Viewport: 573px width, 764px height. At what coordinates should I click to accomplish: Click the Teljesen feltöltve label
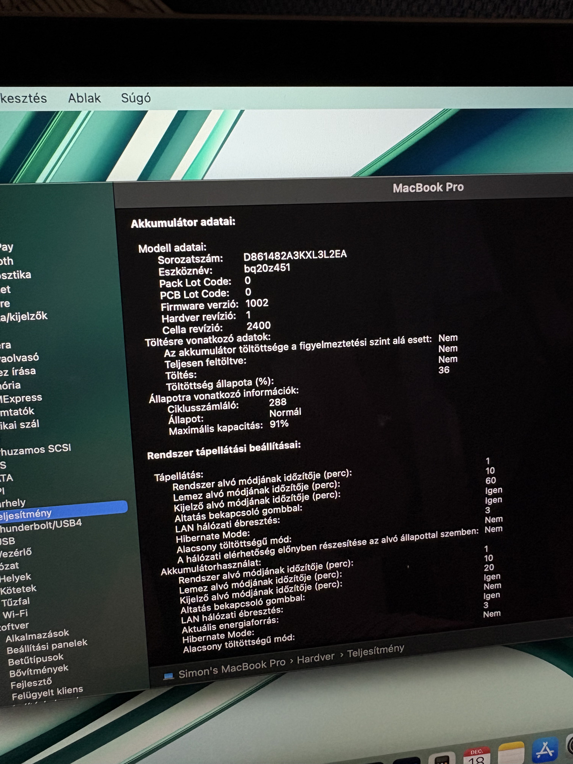tap(206, 362)
